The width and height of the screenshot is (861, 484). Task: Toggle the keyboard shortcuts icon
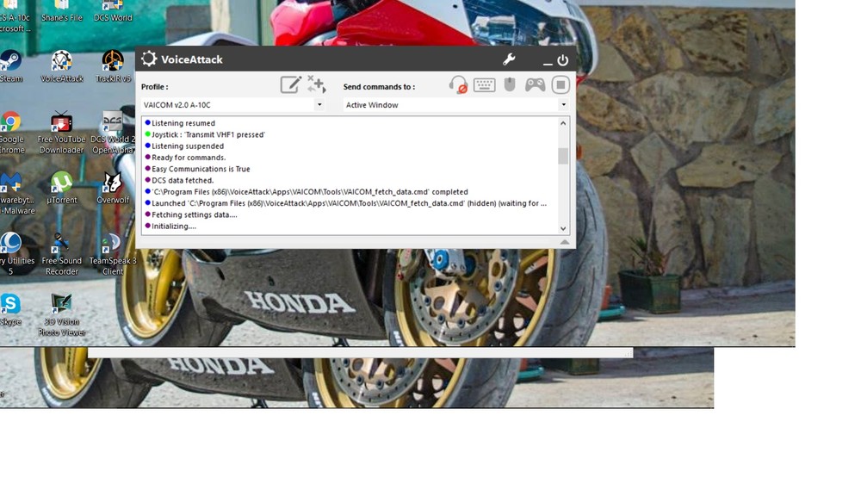(484, 84)
